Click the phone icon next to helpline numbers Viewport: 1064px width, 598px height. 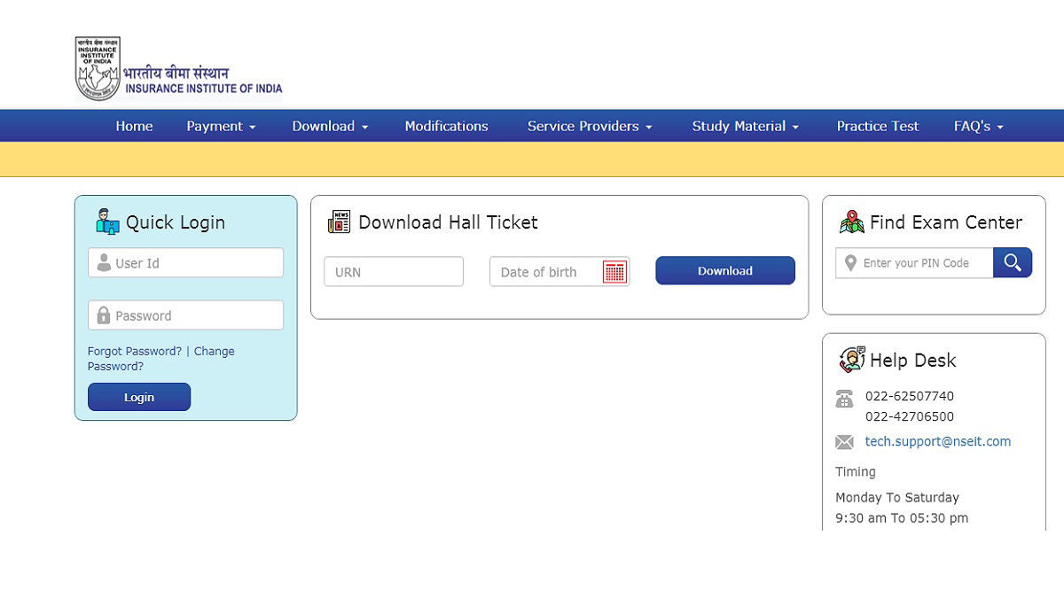pyautogui.click(x=844, y=397)
